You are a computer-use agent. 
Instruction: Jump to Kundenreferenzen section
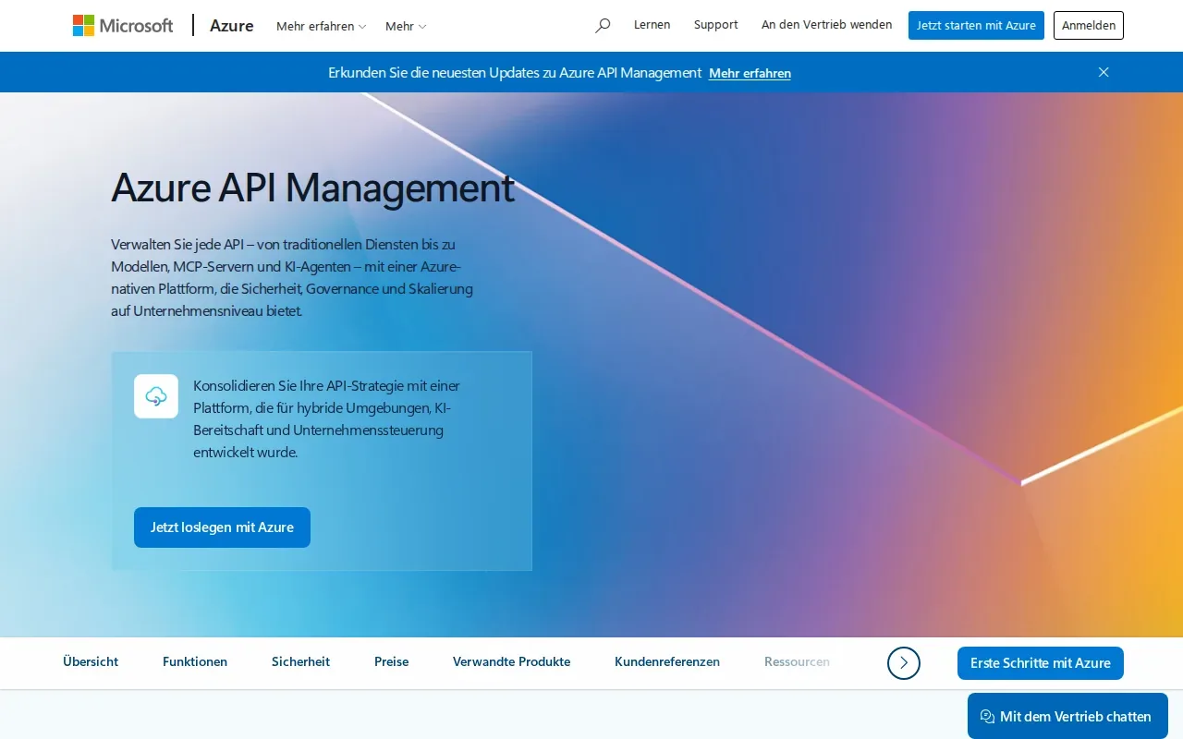[667, 661]
